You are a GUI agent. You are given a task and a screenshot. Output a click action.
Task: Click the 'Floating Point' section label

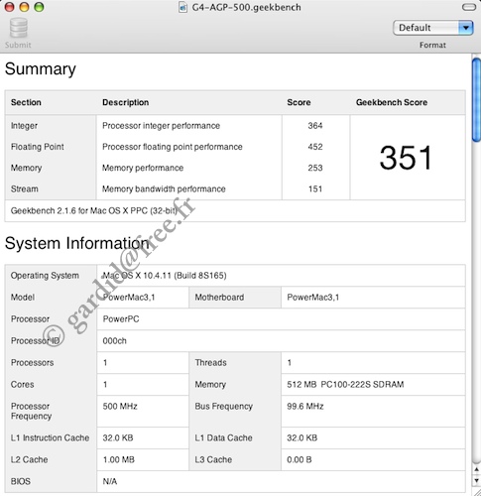pos(38,147)
